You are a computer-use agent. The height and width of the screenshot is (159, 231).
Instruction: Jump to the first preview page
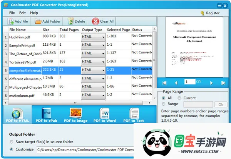pyautogui.click(x=164, y=83)
